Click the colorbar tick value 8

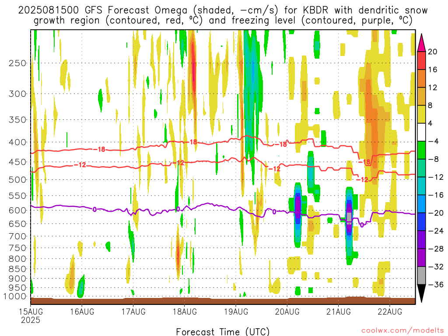pos(430,105)
